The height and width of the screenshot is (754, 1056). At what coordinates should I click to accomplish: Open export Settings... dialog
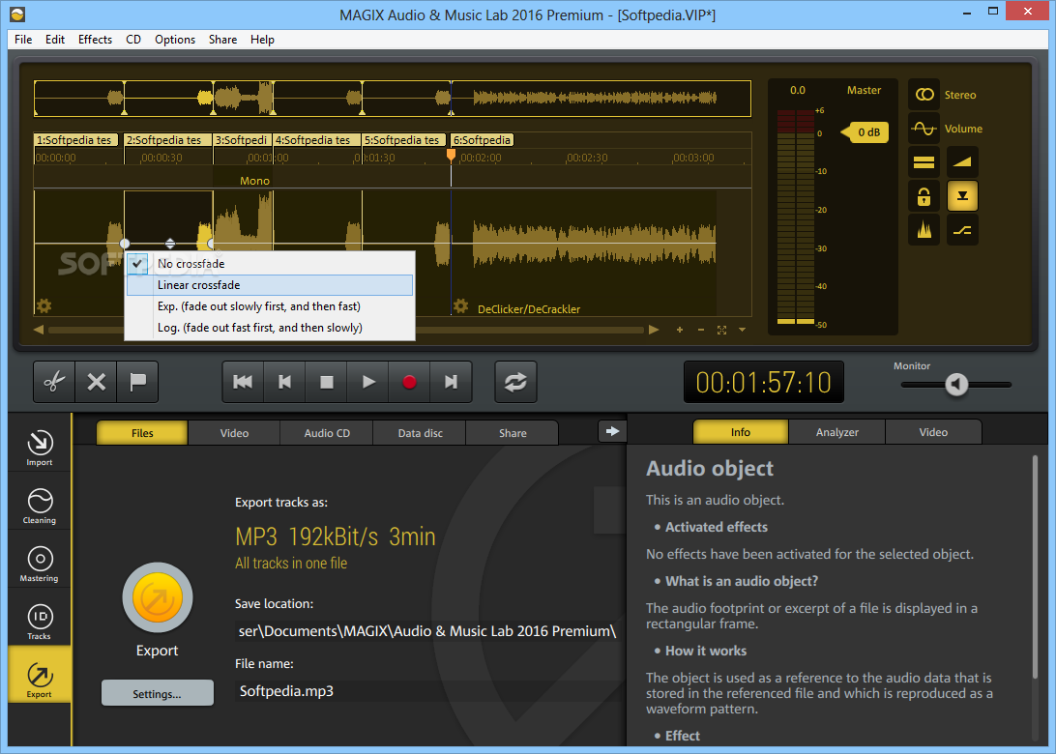point(157,693)
